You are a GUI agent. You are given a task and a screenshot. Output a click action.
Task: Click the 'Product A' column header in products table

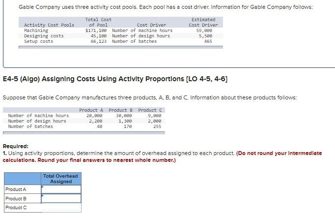point(91,110)
